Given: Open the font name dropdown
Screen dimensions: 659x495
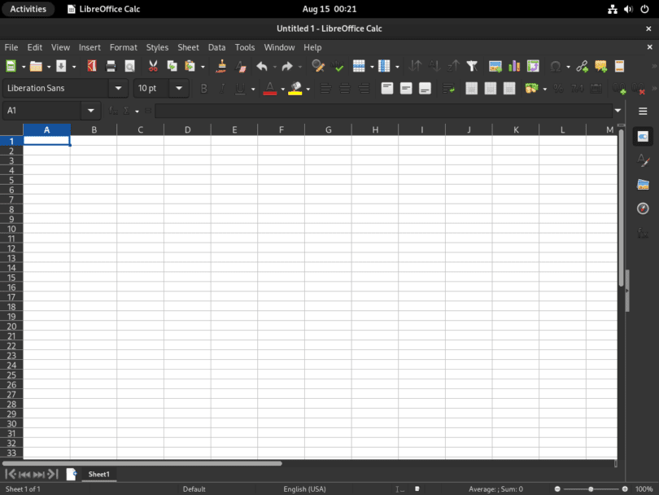Looking at the screenshot, I should click(x=117, y=88).
